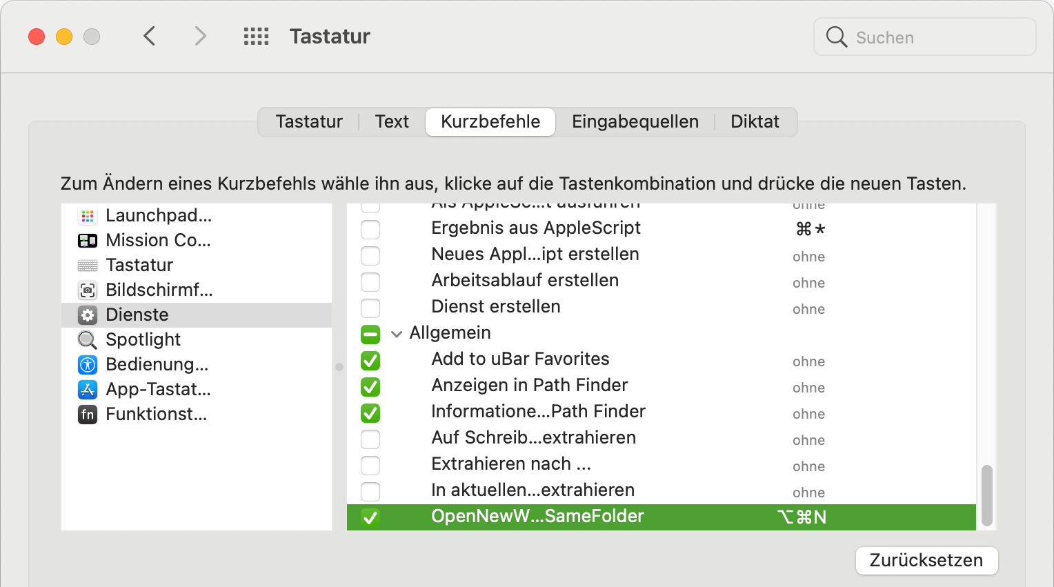The image size is (1054, 587).
Task: Disable Anzeigen in Path Finder checkbox
Action: (x=370, y=386)
